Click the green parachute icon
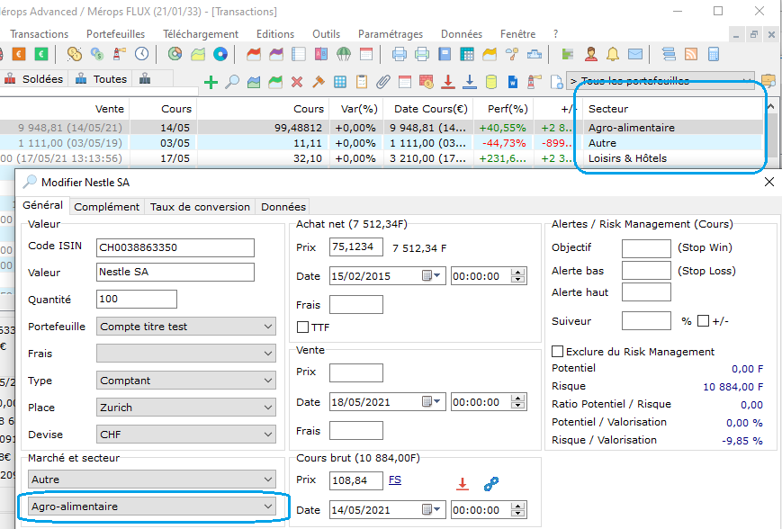This screenshot has width=782, height=529. tap(344, 54)
